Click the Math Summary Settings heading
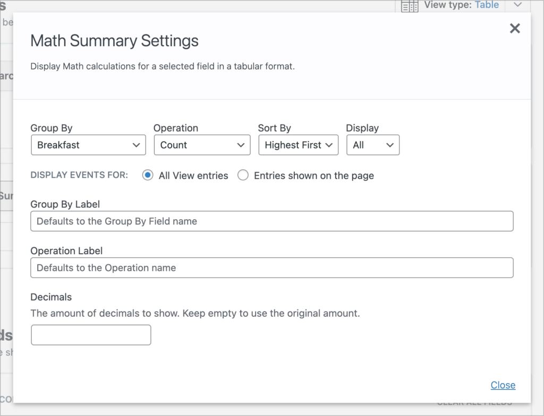 (115, 40)
